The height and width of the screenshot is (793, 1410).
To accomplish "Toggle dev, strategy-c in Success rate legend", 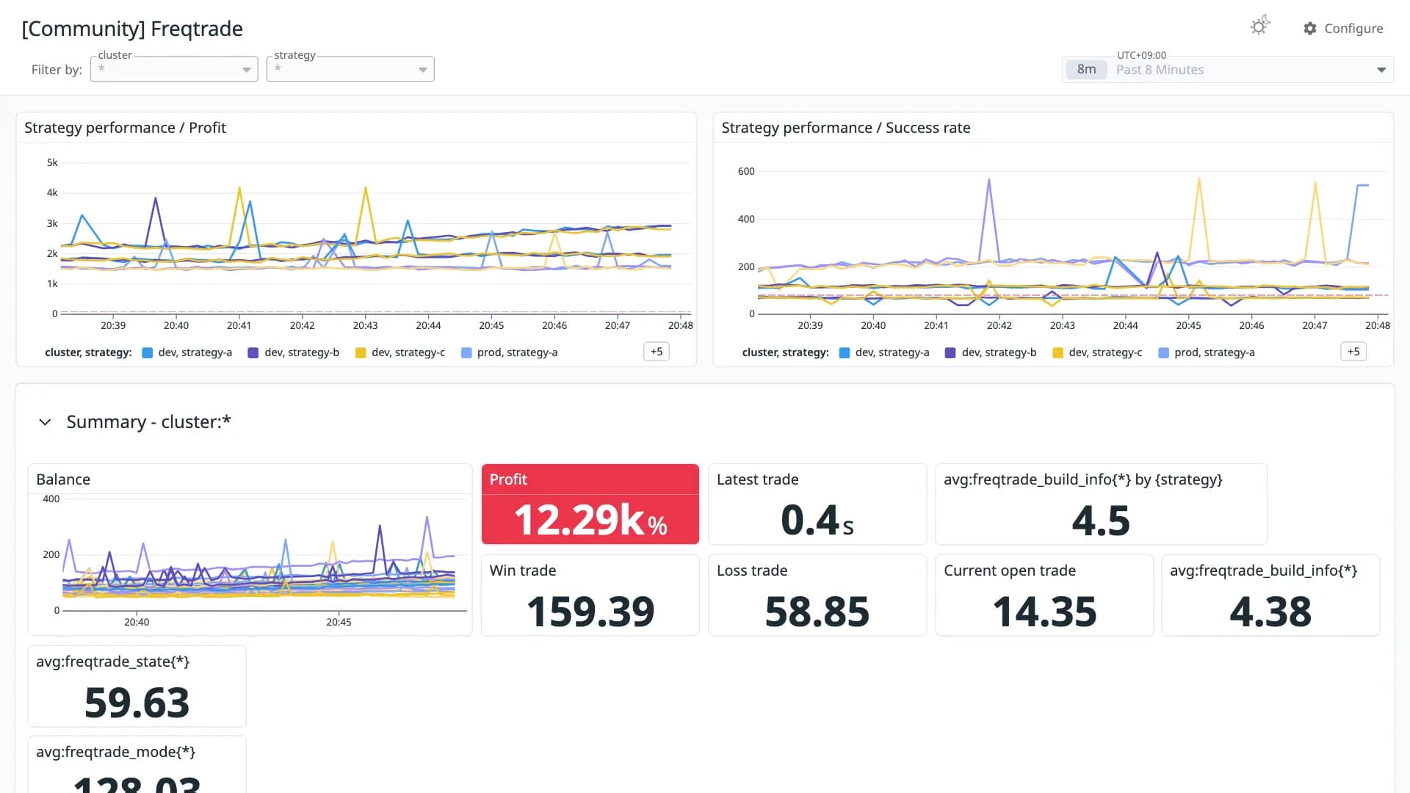I will tap(1098, 352).
